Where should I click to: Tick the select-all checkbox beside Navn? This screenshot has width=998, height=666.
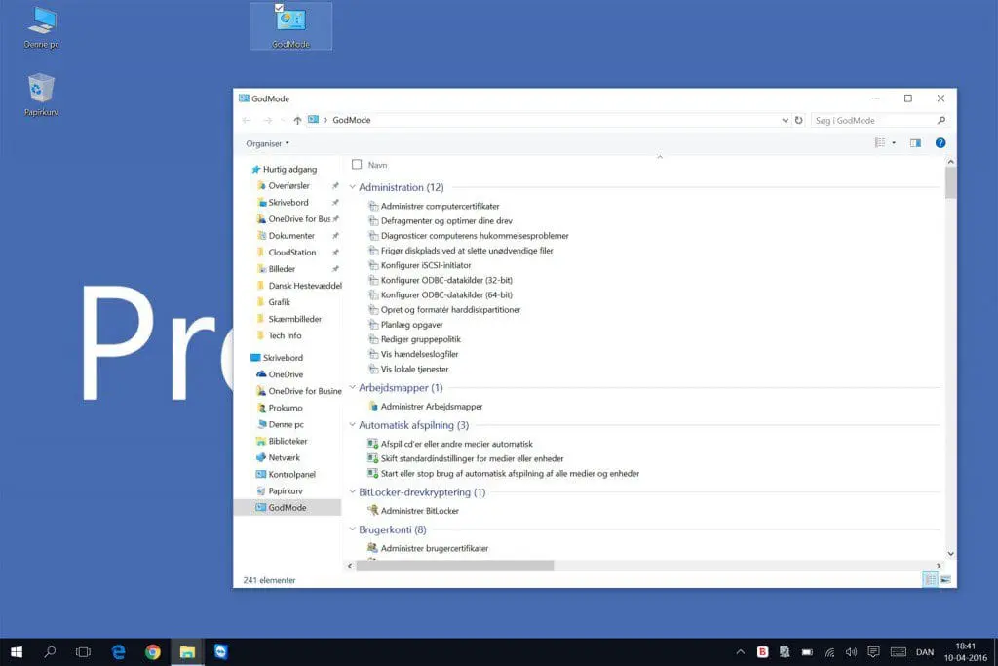coord(357,165)
